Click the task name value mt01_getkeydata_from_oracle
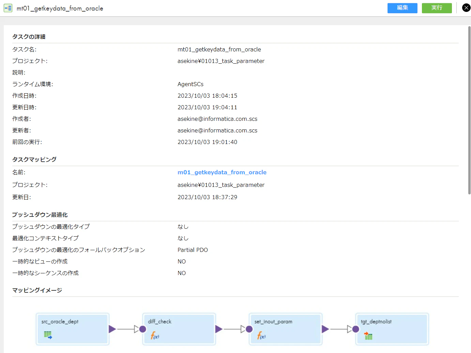Viewport: 471px width, 353px height. click(219, 49)
